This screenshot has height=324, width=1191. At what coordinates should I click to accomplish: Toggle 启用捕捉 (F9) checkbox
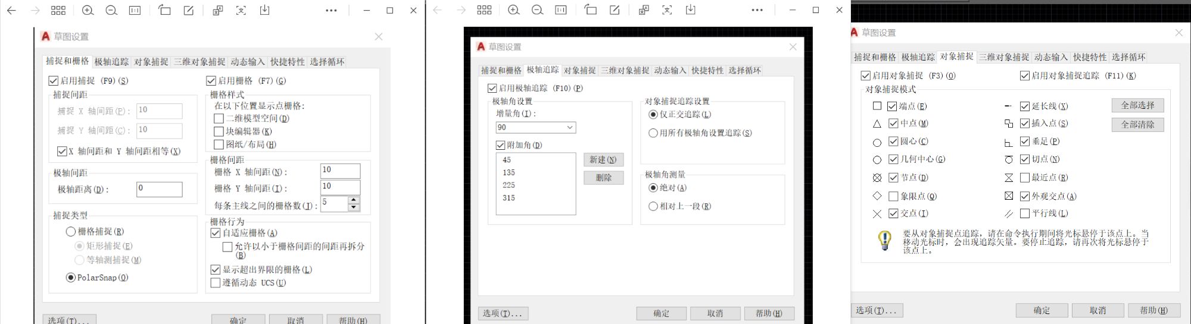(x=54, y=81)
